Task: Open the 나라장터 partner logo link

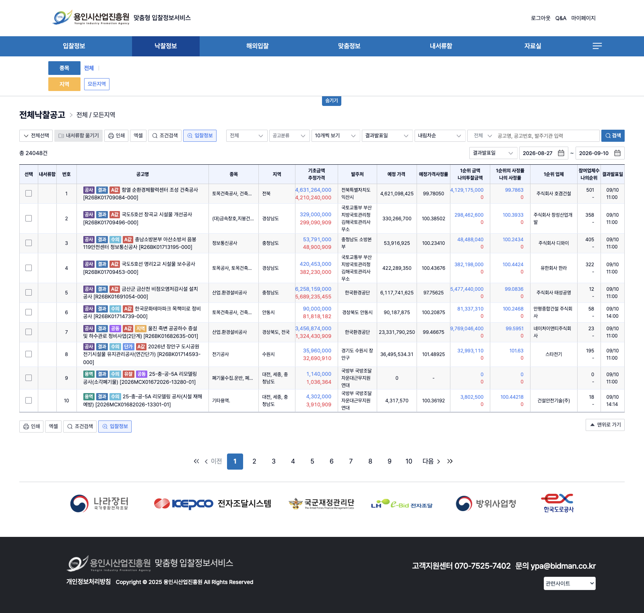Action: (x=99, y=503)
